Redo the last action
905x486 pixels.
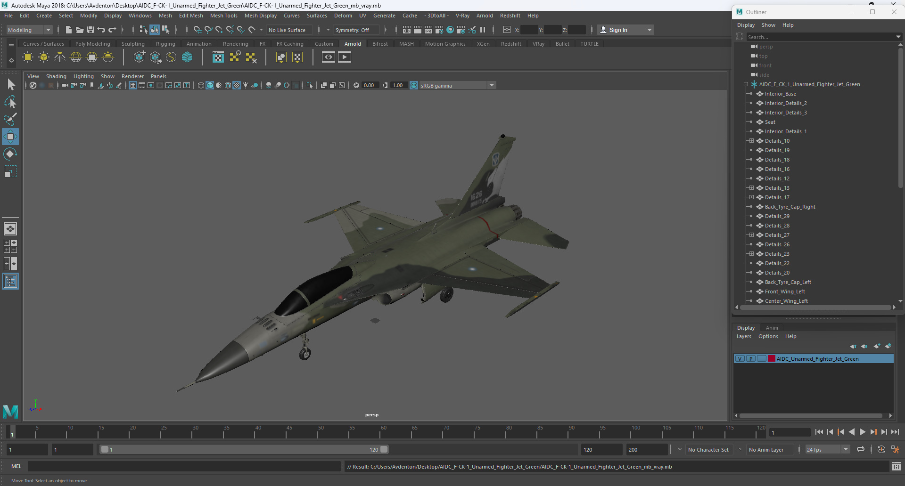(x=112, y=30)
